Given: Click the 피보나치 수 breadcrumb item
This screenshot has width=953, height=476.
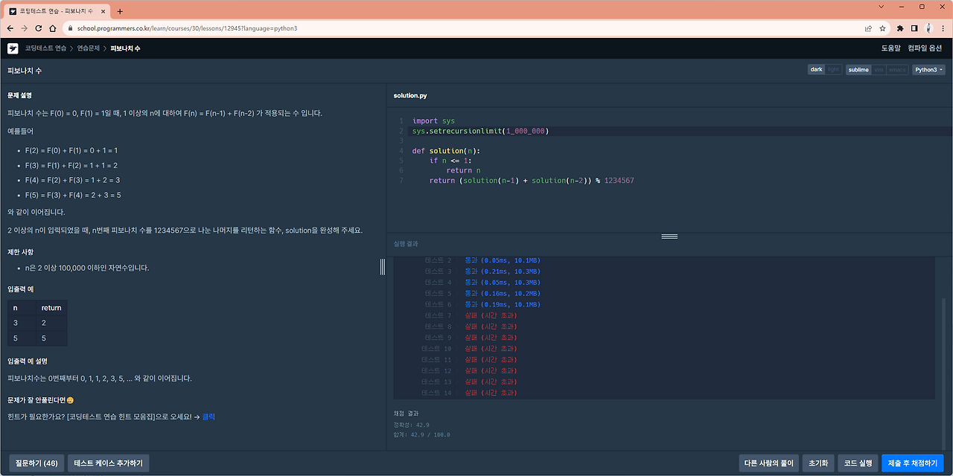Looking at the screenshot, I should click(125, 48).
